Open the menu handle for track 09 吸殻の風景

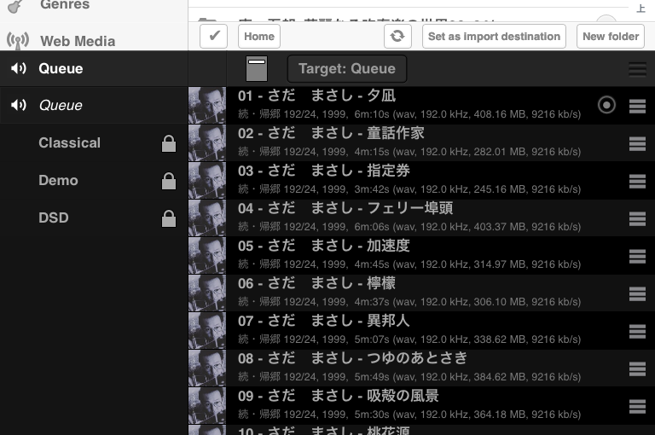[637, 406]
